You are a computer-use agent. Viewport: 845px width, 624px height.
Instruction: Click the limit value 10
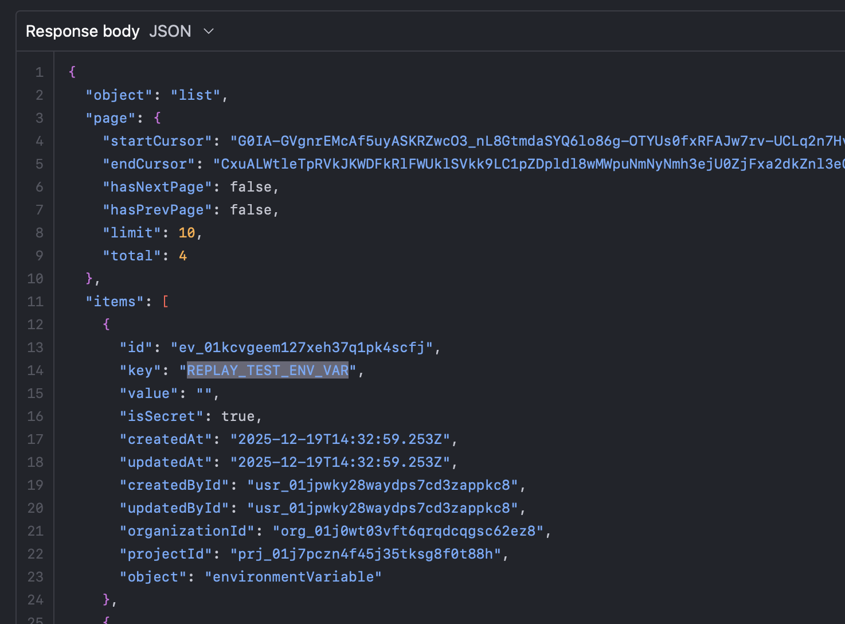tap(187, 233)
